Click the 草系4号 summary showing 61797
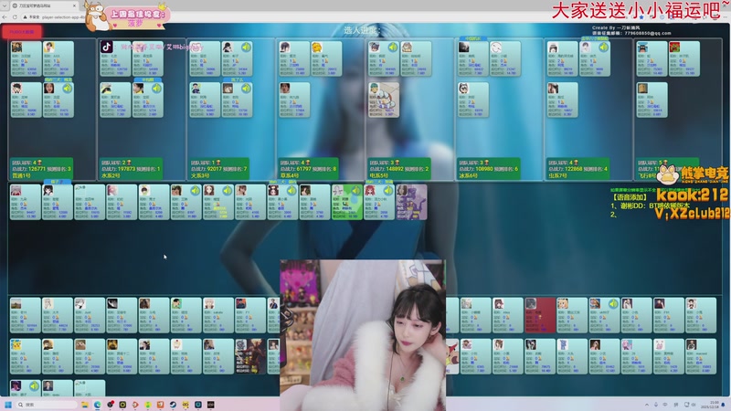 [x=309, y=169]
